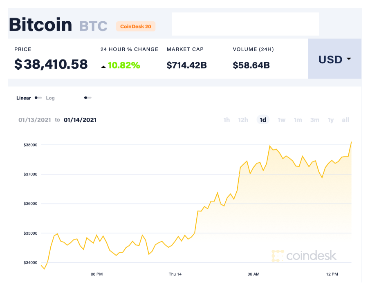Select the 1w timeframe
Image resolution: width=370 pixels, height=307 pixels.
coord(281,120)
